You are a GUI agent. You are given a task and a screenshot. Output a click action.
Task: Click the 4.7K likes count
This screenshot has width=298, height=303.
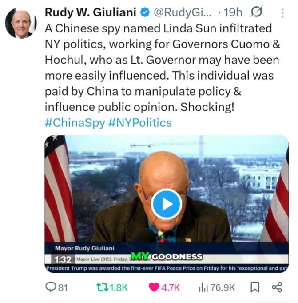click(x=171, y=287)
